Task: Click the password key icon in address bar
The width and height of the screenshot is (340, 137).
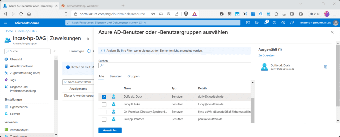Action: coord(153,14)
